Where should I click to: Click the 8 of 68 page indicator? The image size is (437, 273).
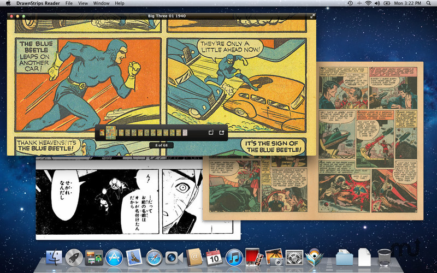(161, 145)
